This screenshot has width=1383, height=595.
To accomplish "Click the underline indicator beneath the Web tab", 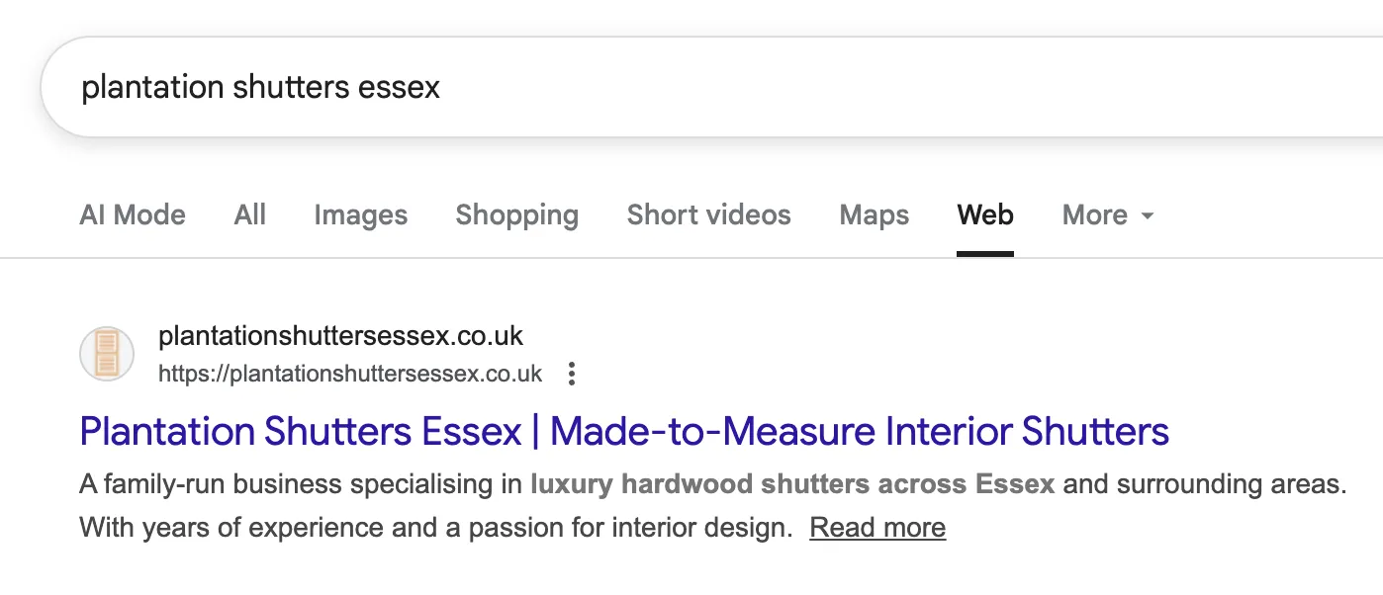I will (984, 254).
